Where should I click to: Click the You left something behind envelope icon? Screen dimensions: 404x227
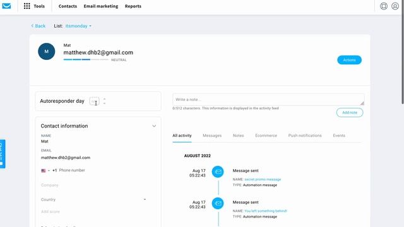coord(218,203)
